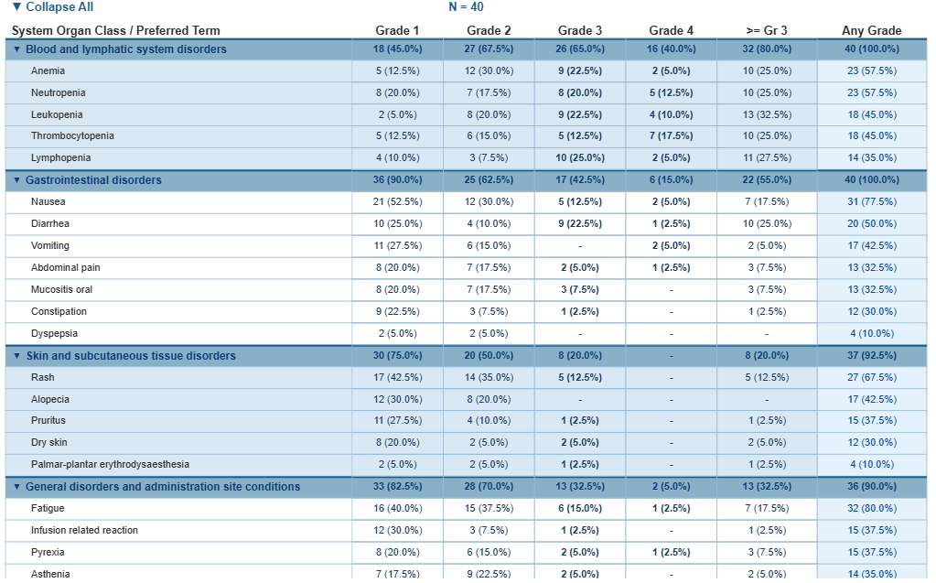Select the Pruritus row label
936x583 pixels.
48,420
